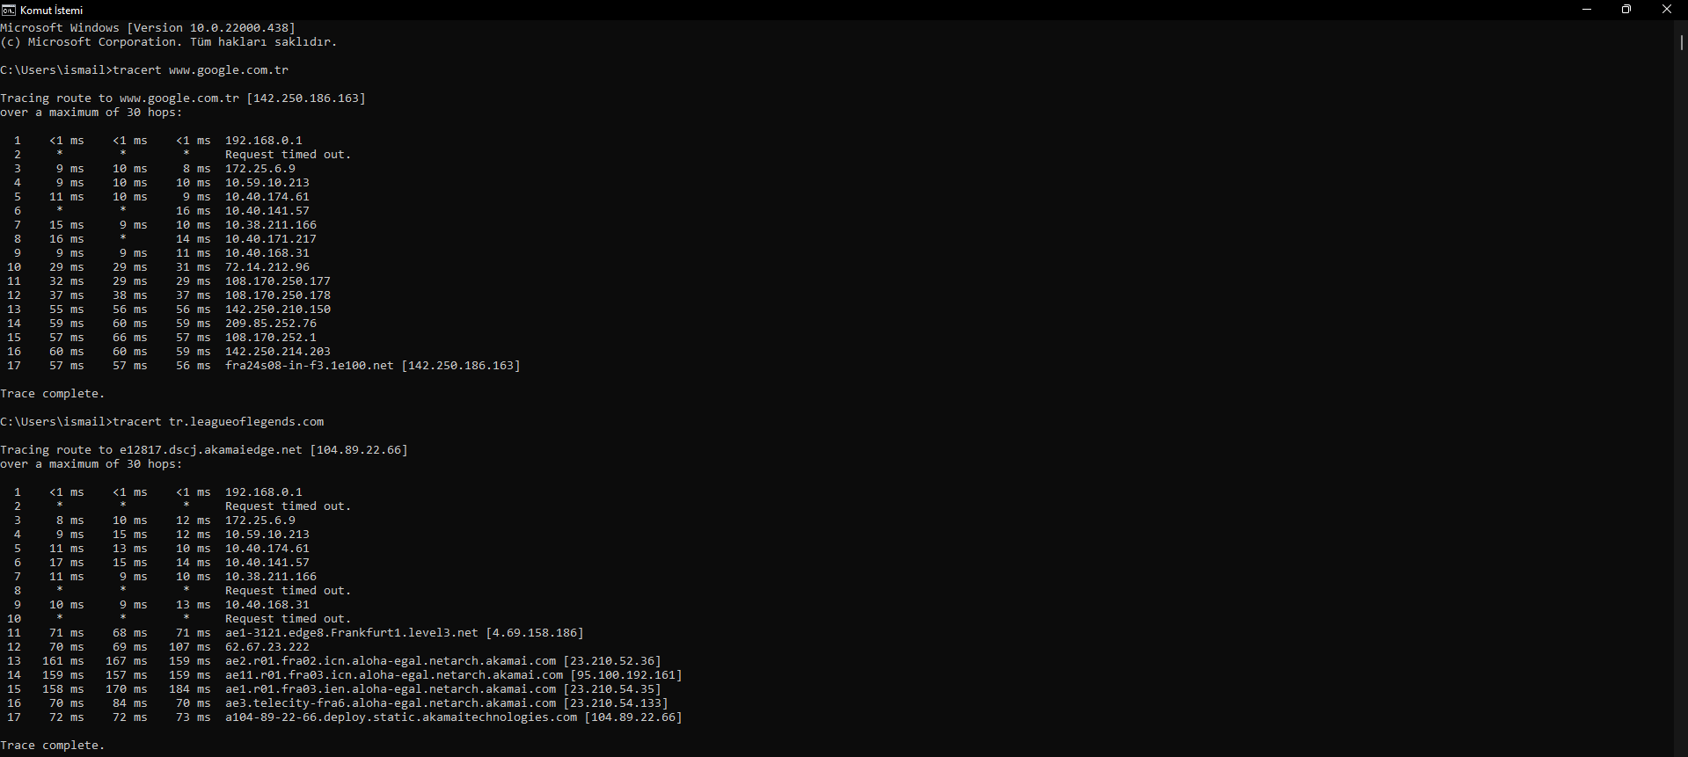
Task: Click the vertical scrollbar thumb at top
Action: (1681, 41)
